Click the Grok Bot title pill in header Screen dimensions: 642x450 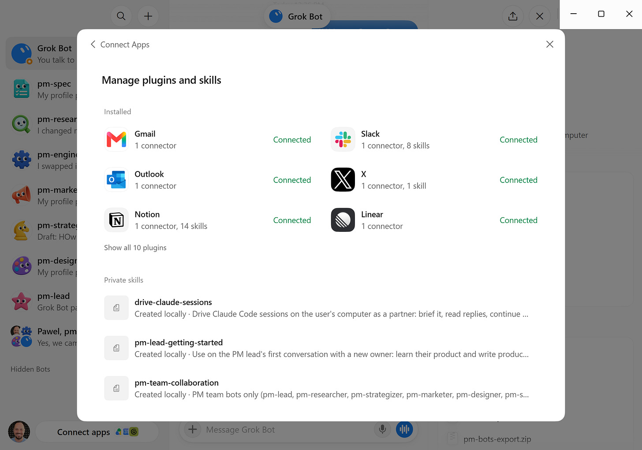click(298, 16)
